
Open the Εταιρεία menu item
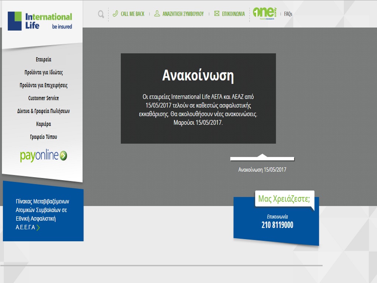pos(43,59)
